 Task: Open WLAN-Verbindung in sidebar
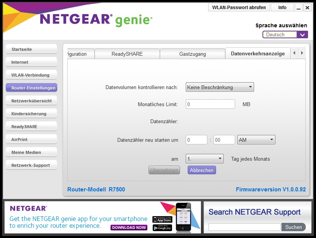[32, 75]
